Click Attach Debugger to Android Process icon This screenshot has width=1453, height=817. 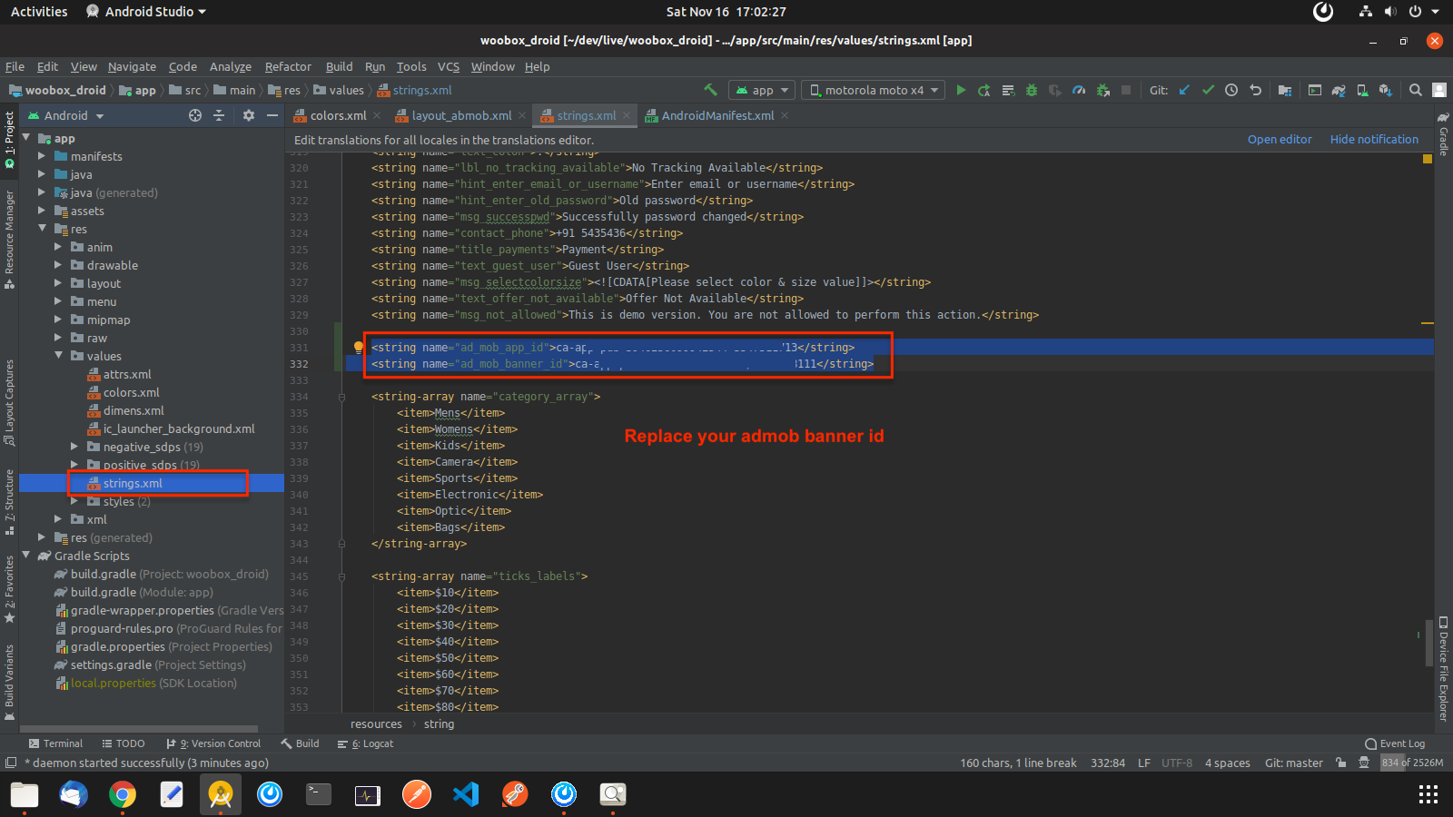pos(1102,90)
